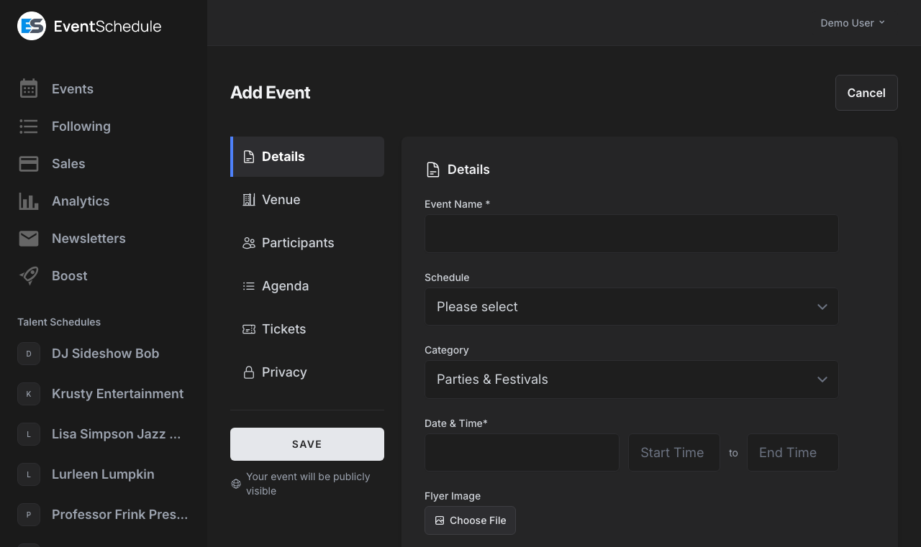Open Sales via its card icon
This screenshot has width=921, height=547.
(29, 163)
